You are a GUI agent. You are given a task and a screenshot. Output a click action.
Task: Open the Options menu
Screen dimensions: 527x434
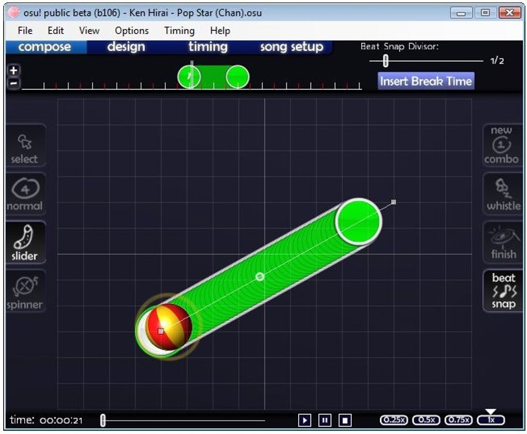click(x=132, y=30)
